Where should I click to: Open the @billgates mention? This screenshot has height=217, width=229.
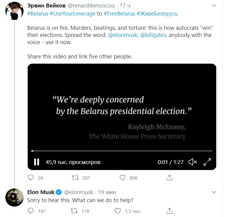click(153, 35)
